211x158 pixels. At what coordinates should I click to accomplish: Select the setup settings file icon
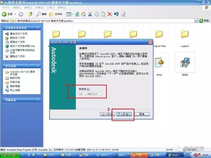click(x=159, y=63)
